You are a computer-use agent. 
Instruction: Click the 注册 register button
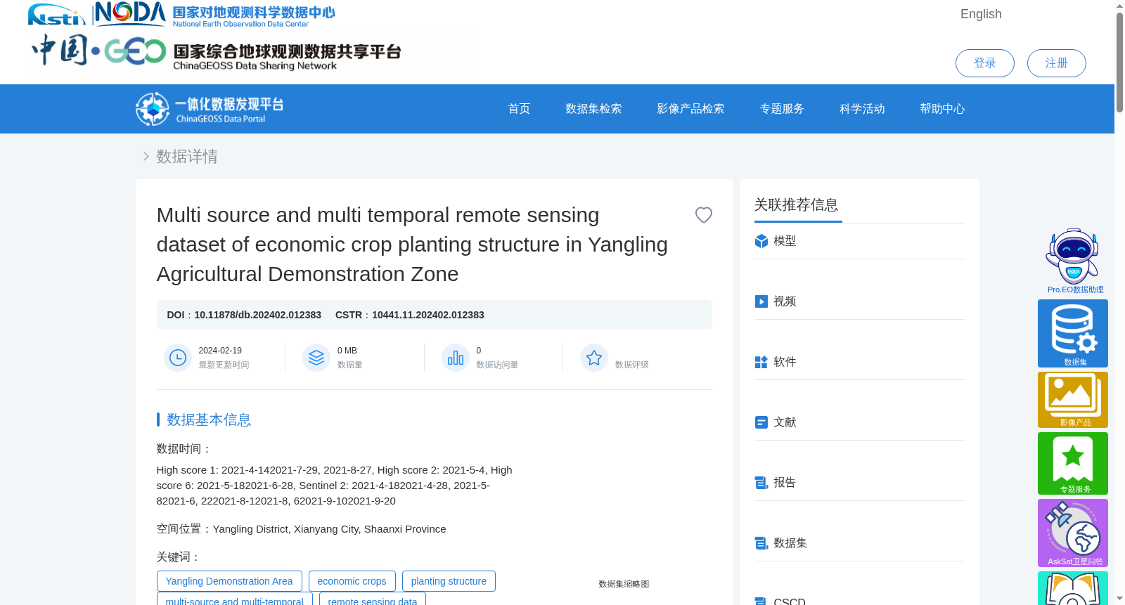pos(1056,63)
